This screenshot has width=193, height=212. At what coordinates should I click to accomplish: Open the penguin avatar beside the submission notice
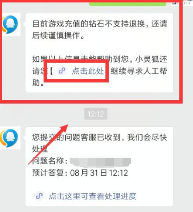point(10,138)
